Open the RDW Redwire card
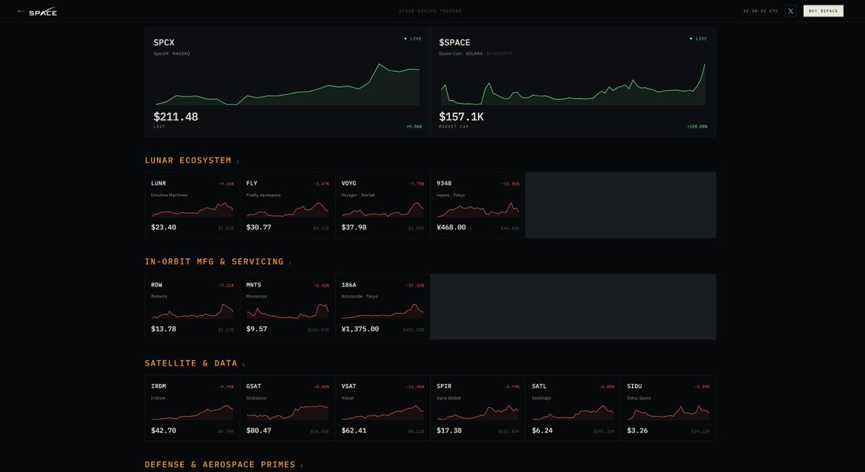 pyautogui.click(x=192, y=307)
